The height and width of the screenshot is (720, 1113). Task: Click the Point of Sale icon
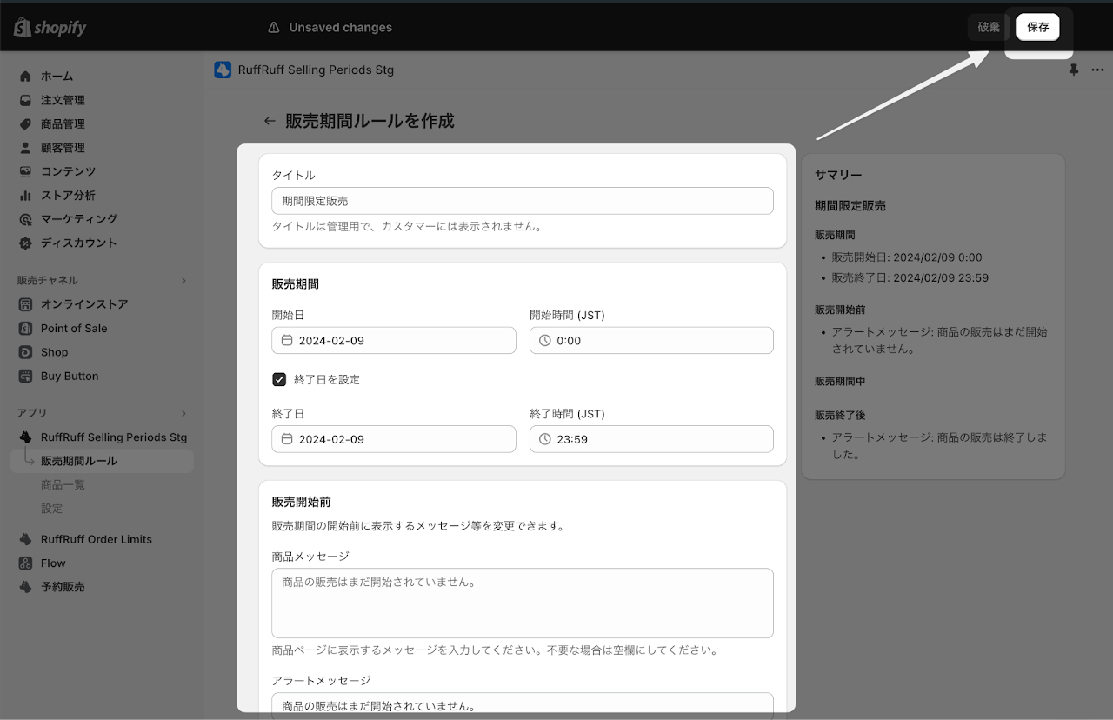point(25,329)
